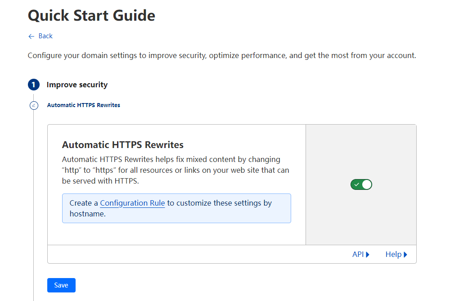Click the blue info box about hostname
Image resolution: width=450 pixels, height=301 pixels.
[176, 208]
